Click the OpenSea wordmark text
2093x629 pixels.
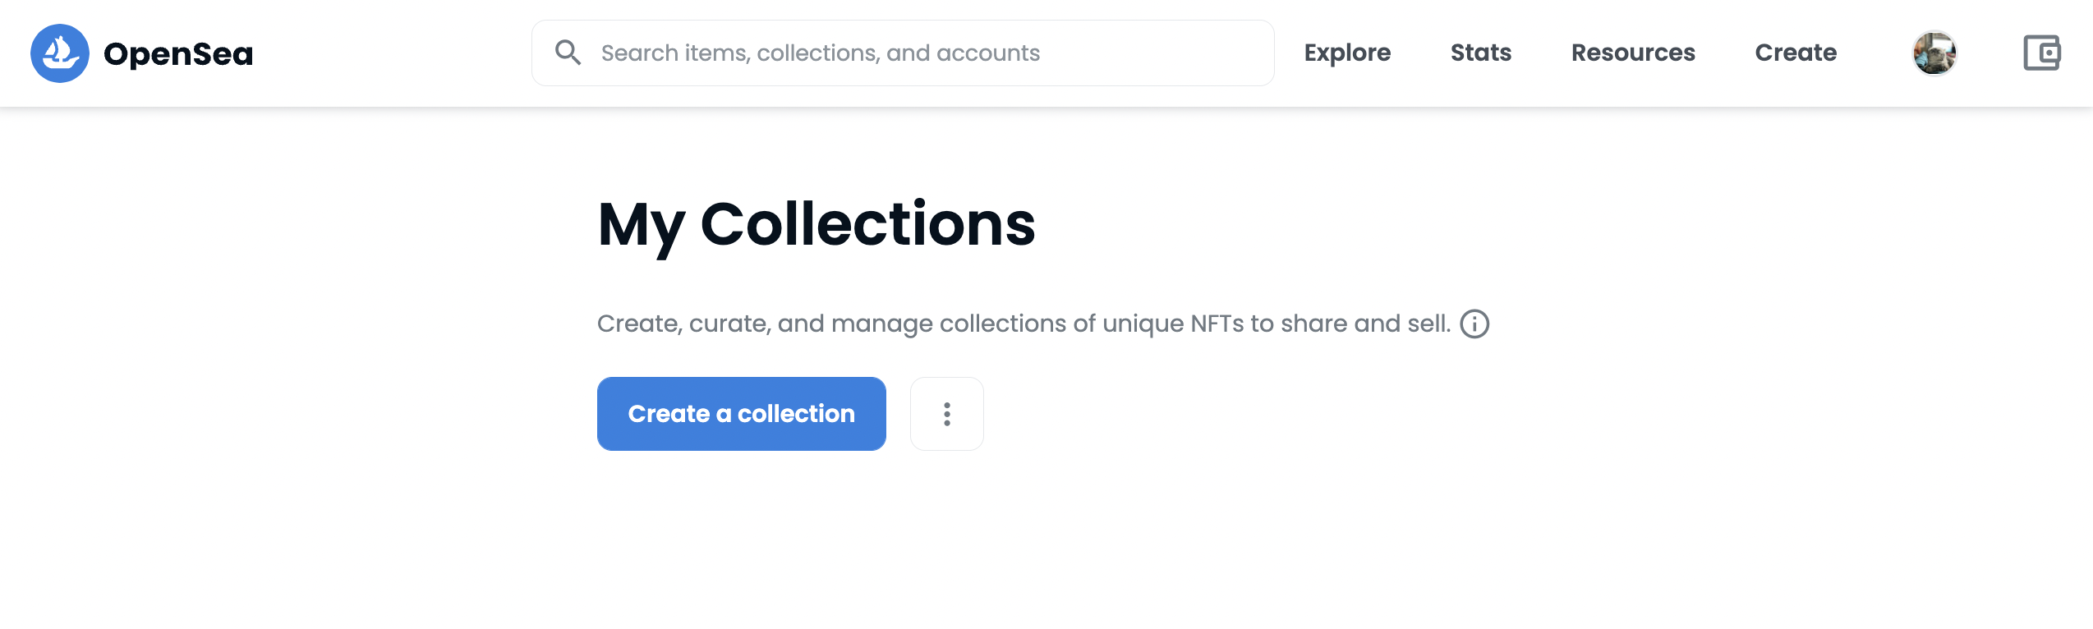pos(178,54)
